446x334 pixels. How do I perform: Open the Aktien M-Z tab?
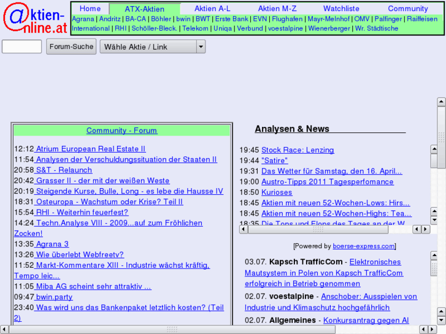[x=277, y=9]
